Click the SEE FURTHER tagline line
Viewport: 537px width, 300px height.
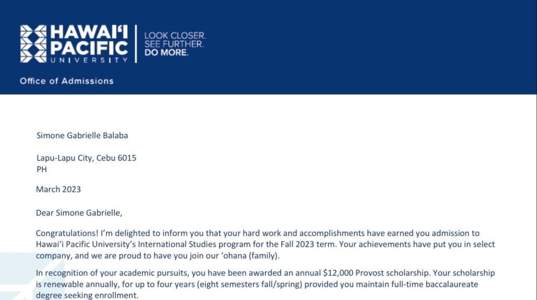coord(174,45)
